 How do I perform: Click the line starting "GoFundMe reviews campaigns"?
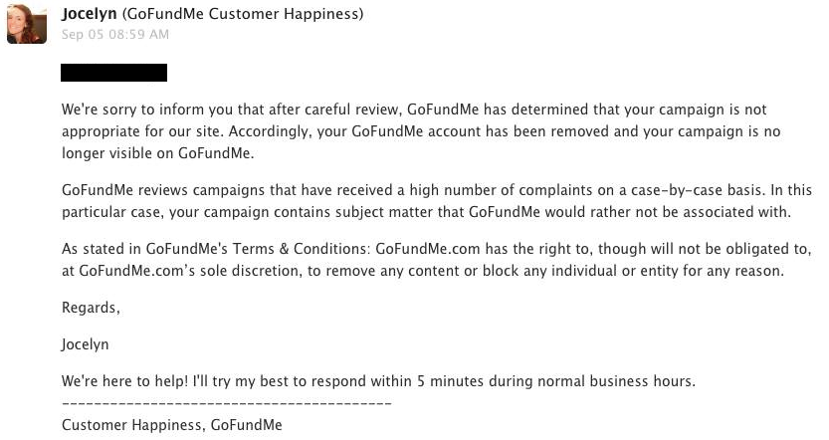pos(437,190)
